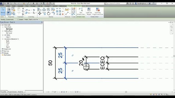Select the Move tool
This screenshot has height=98, width=175.
coord(39,14)
